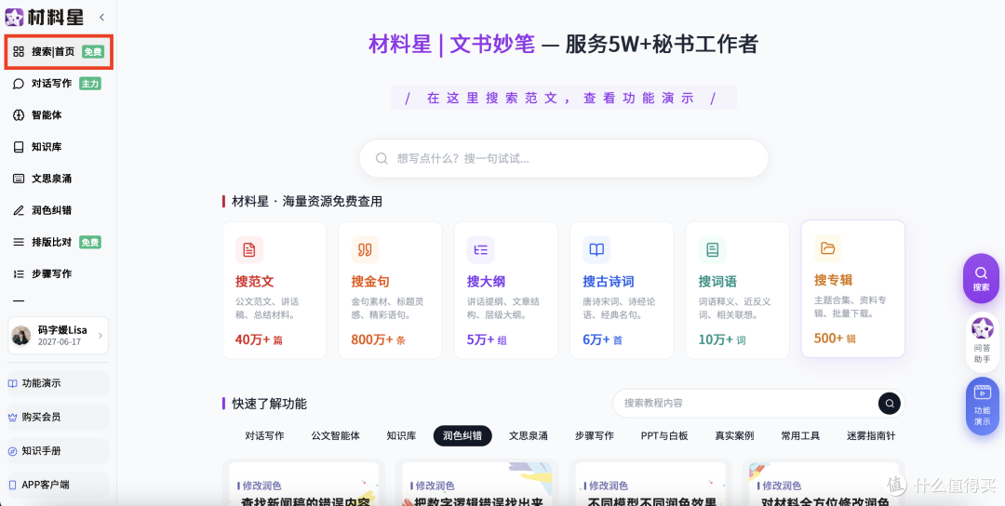Screen dimensions: 1005x506
Task: Open the 不同模型不同润色效果 tutorial card
Action: (x=651, y=484)
